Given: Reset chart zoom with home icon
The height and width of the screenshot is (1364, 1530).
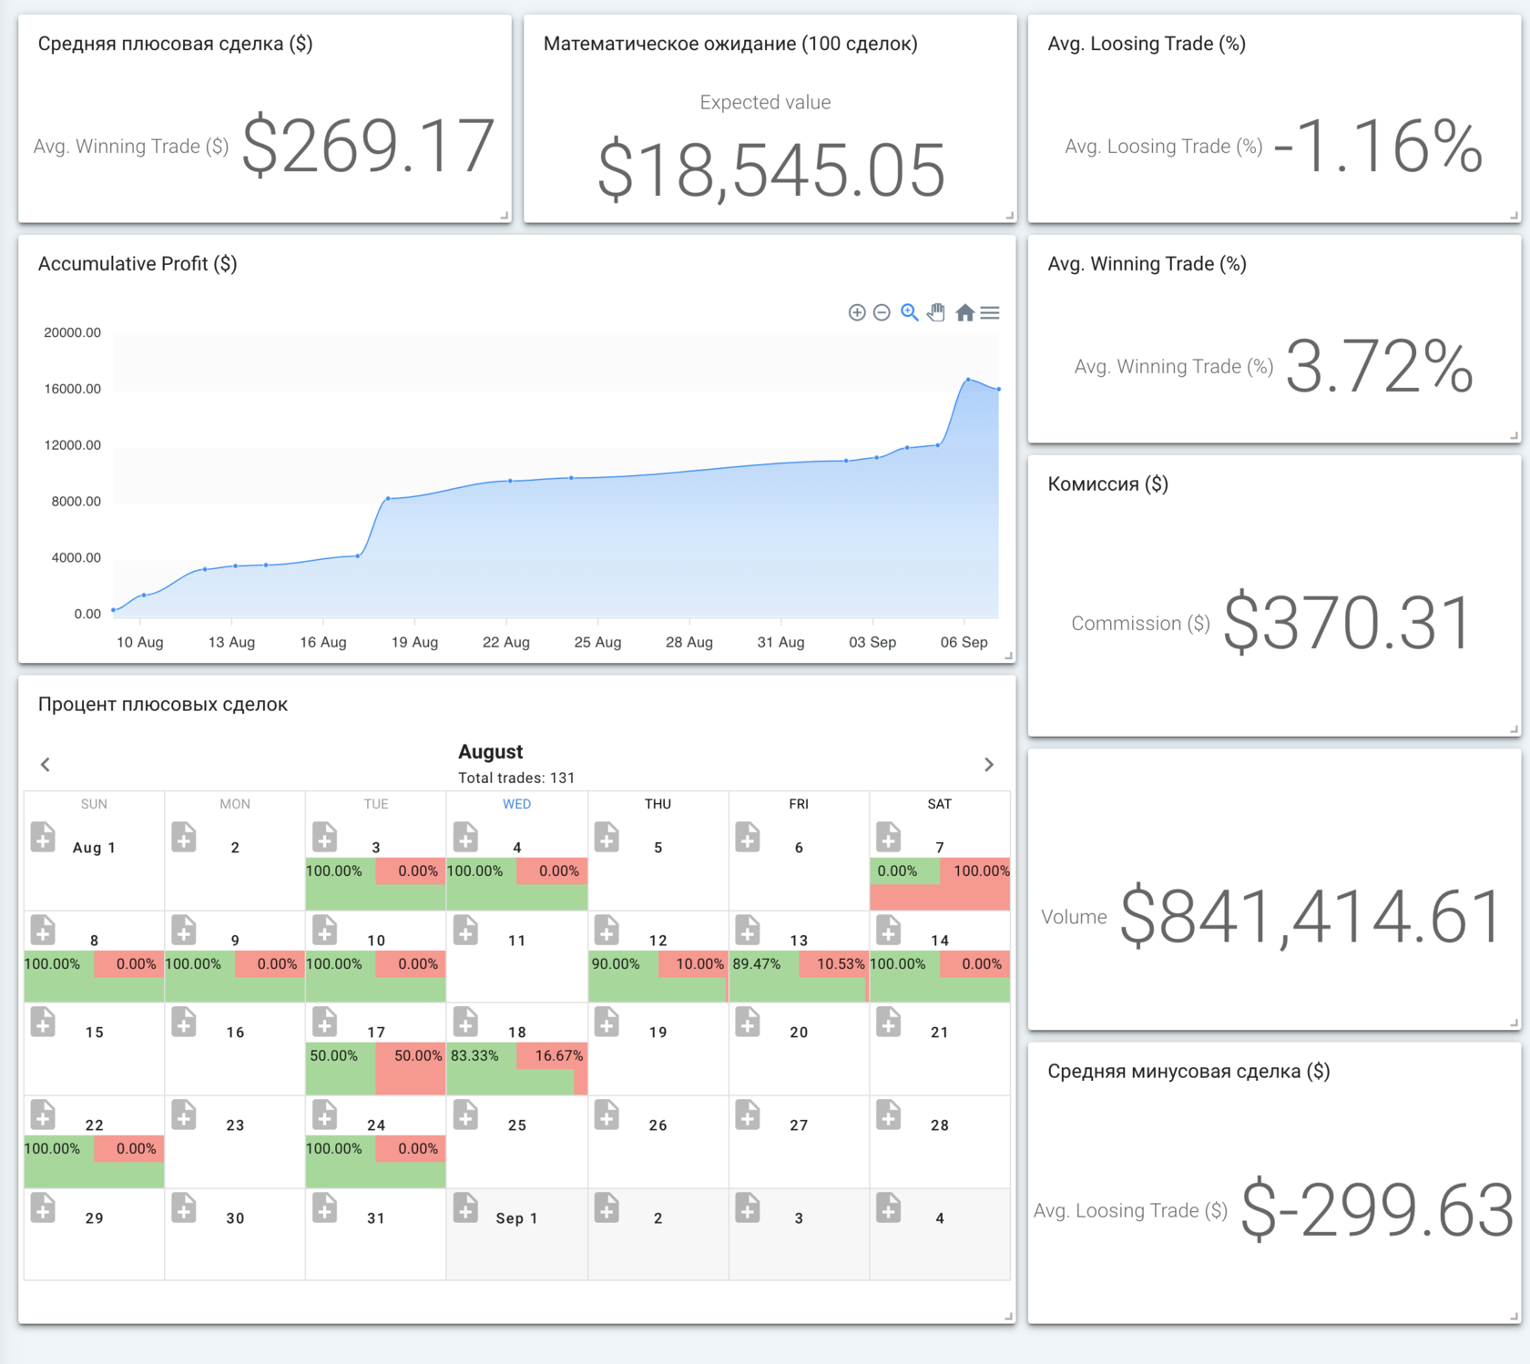Looking at the screenshot, I should click(x=965, y=313).
